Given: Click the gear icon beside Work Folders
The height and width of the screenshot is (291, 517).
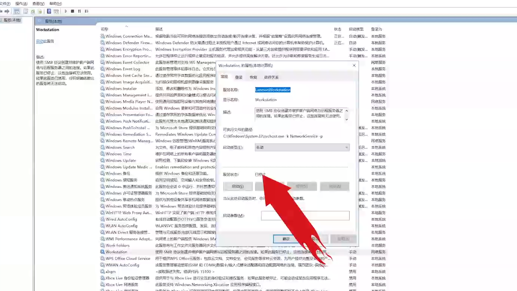Looking at the screenshot, I should [x=102, y=245].
